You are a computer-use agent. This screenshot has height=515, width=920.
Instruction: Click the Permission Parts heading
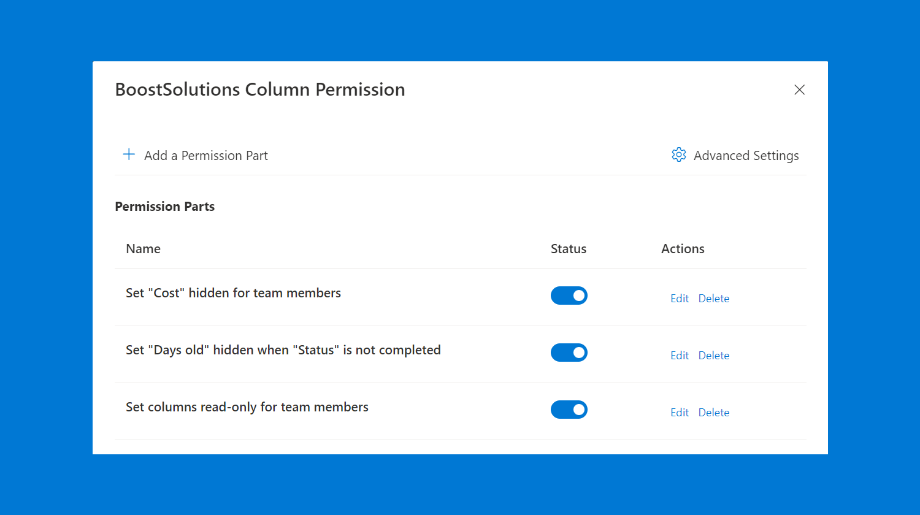pos(165,207)
